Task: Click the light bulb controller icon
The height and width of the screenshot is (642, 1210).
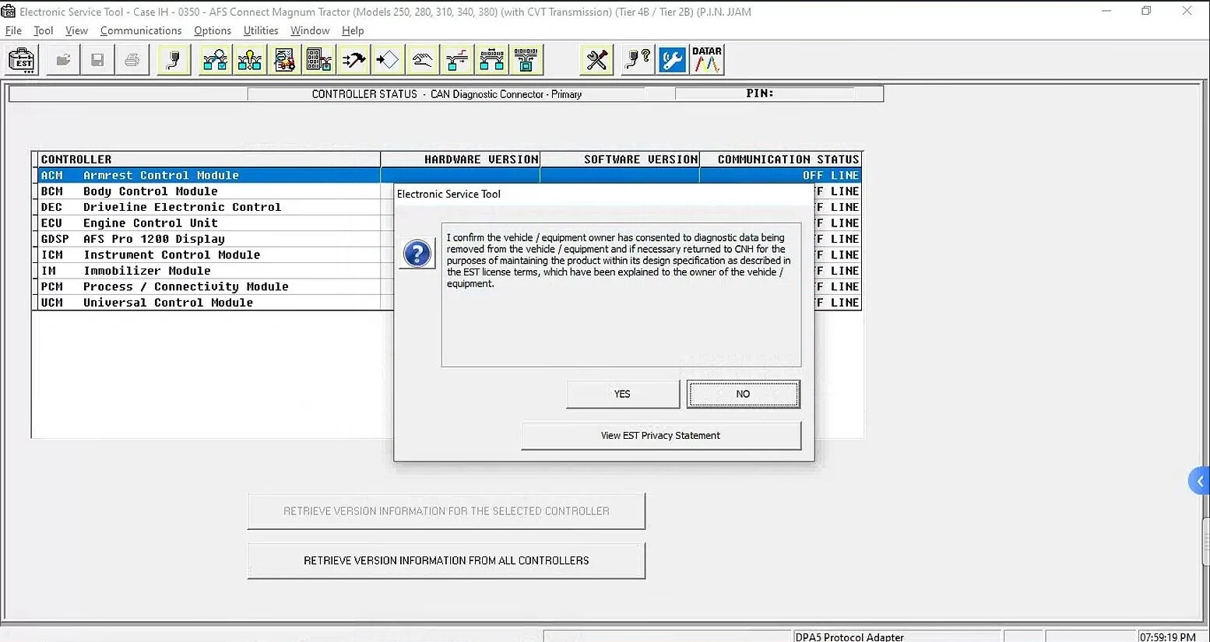Action: point(250,60)
